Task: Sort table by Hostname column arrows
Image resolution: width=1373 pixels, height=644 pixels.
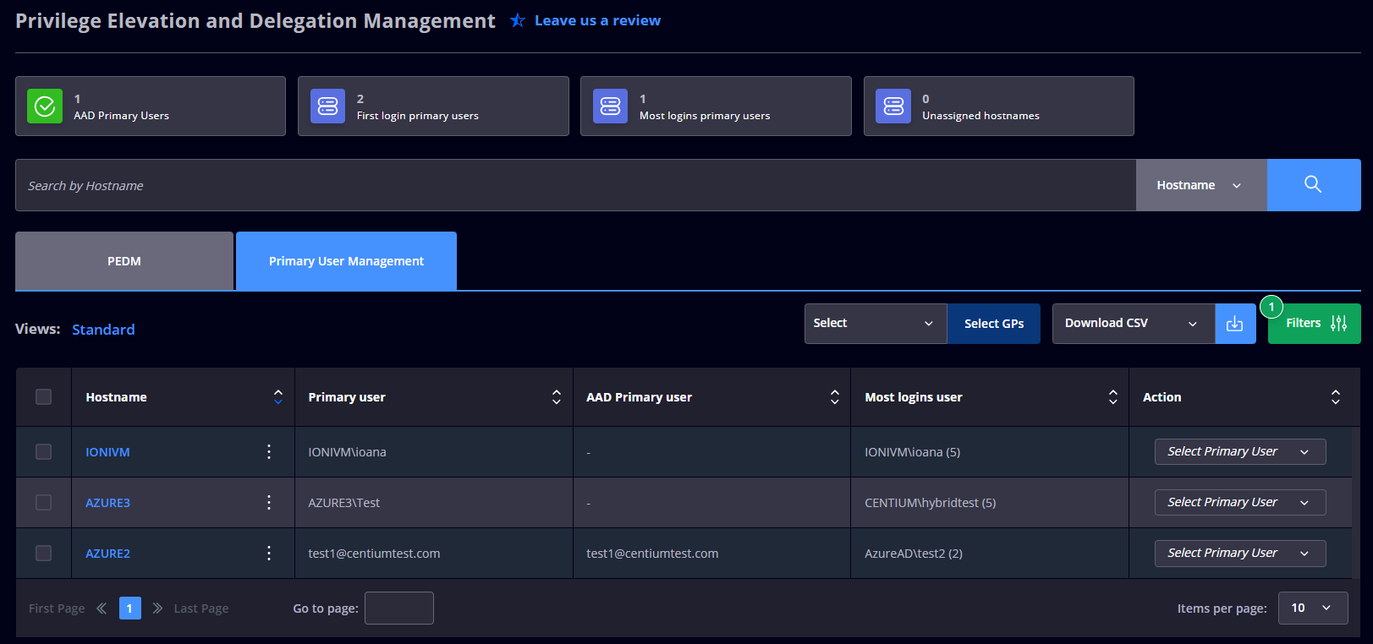Action: point(278,397)
